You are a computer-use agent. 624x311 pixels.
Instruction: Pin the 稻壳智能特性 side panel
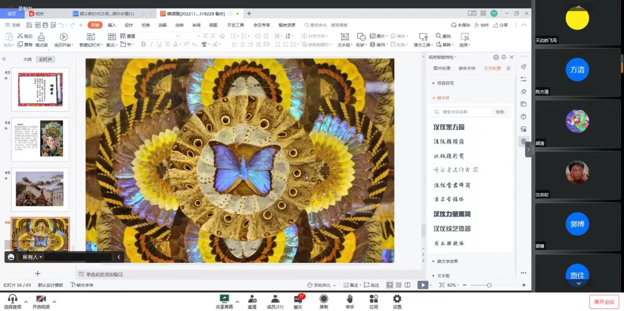[504, 57]
